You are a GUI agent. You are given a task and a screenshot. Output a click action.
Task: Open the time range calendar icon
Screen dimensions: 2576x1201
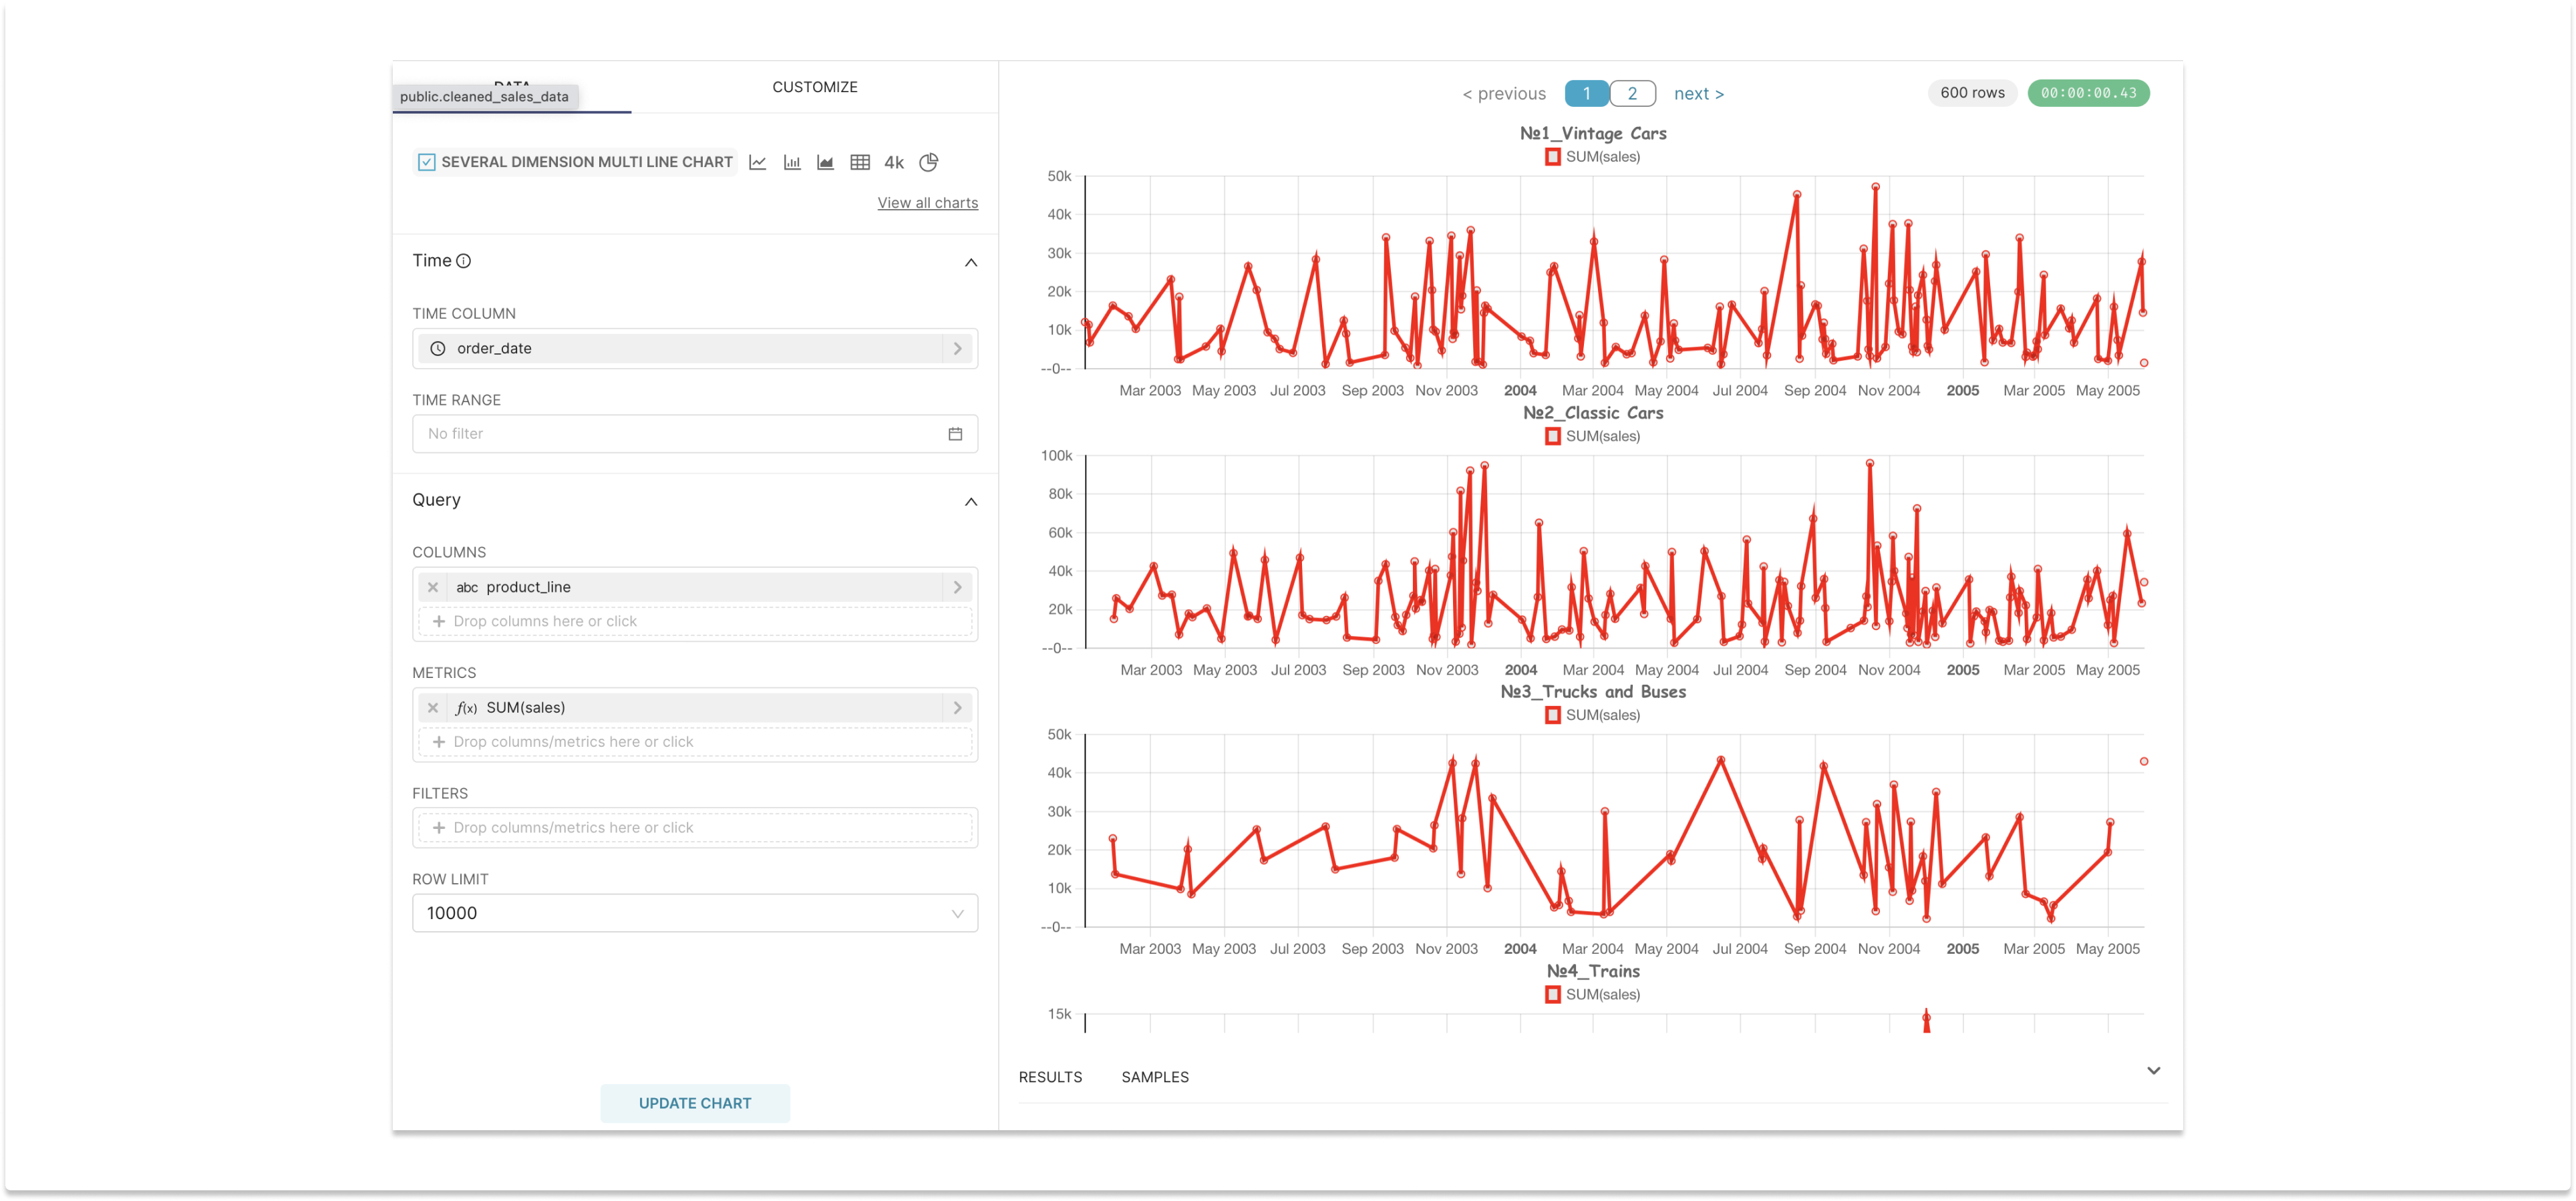pyautogui.click(x=955, y=434)
